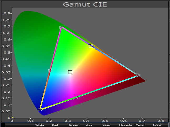Select the Yellow column header
The width and height of the screenshot is (170, 127).
(141, 125)
